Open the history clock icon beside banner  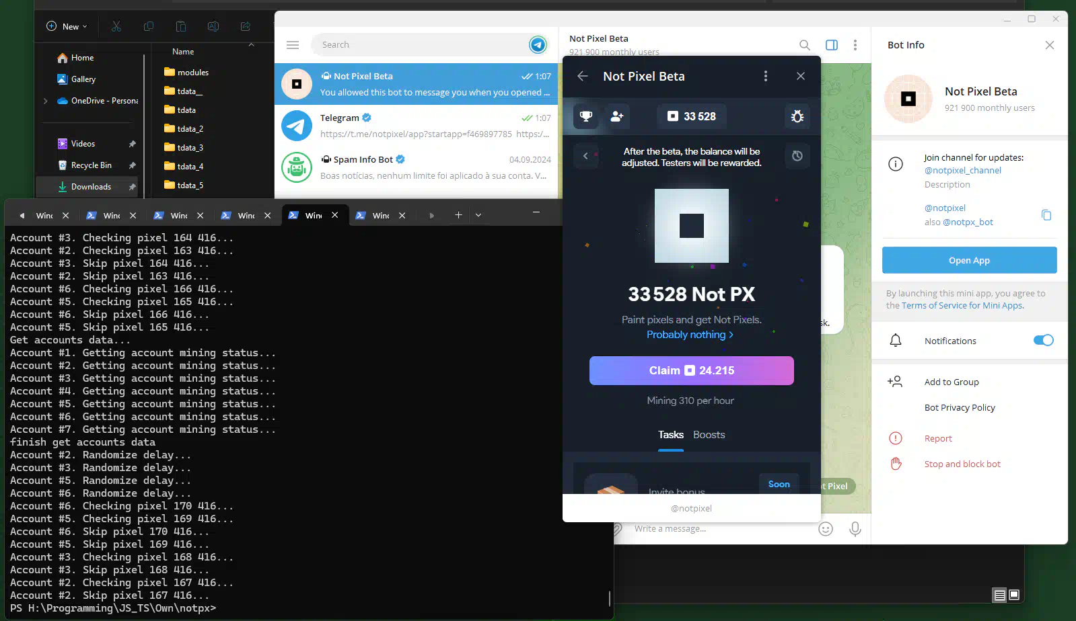(x=797, y=156)
